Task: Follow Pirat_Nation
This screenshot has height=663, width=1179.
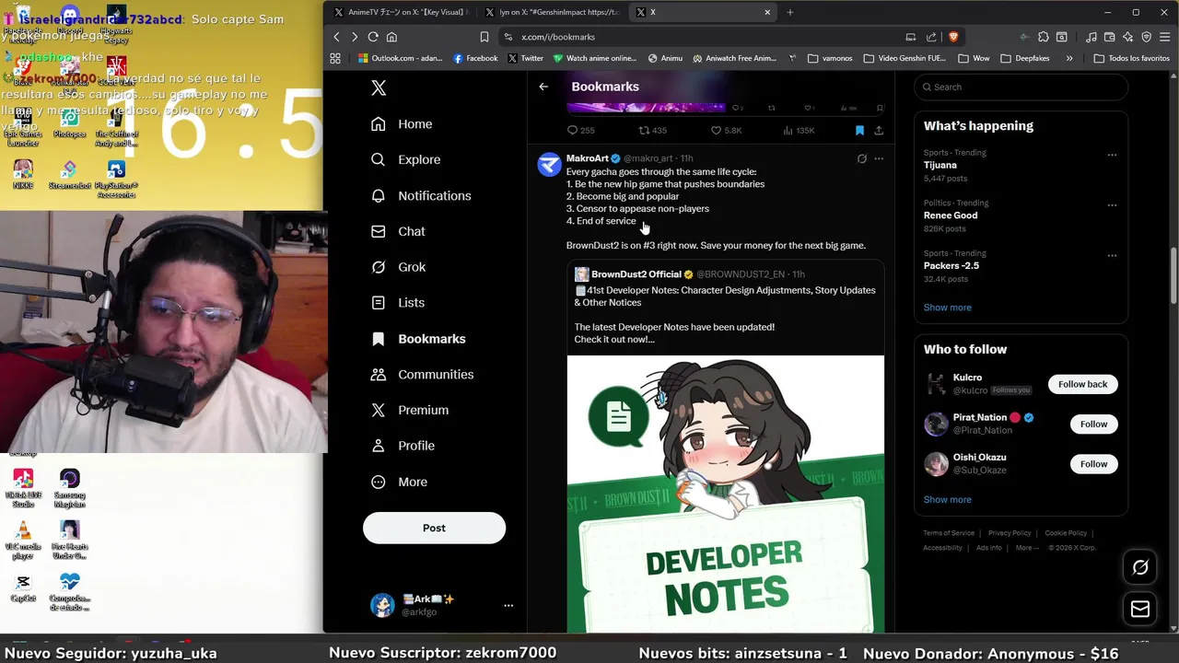Action: click(1093, 425)
